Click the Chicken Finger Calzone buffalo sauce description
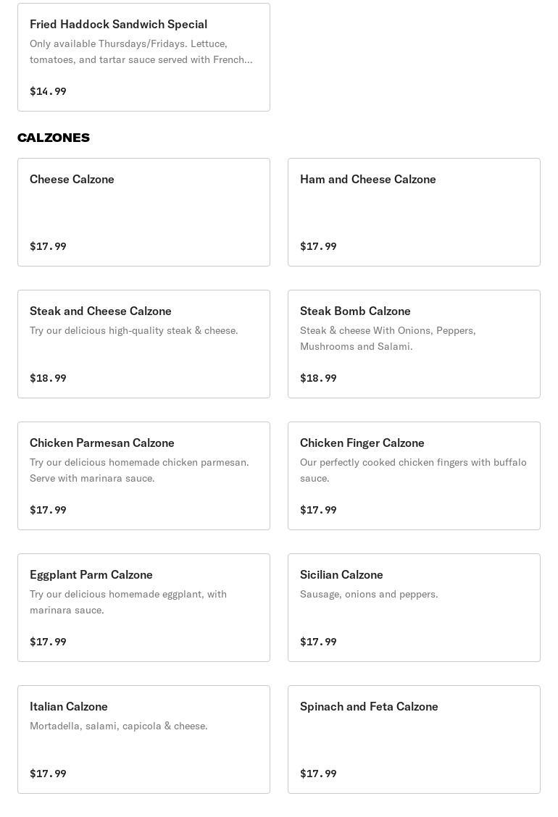Image resolution: width=558 pixels, height=817 pixels. [413, 470]
